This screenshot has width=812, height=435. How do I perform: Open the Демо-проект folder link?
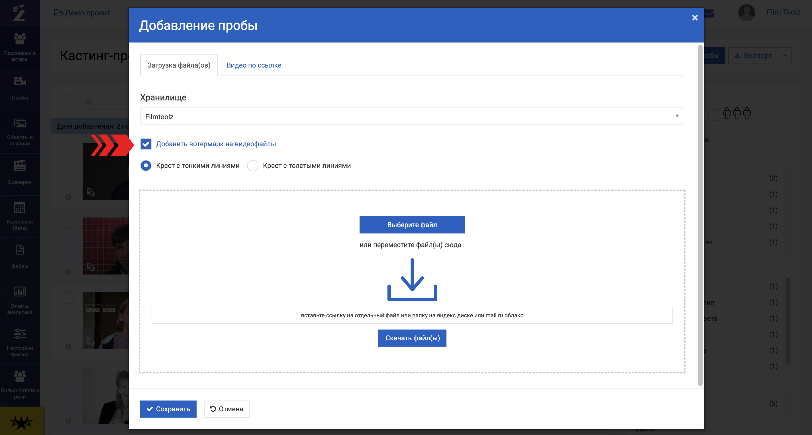pos(82,13)
